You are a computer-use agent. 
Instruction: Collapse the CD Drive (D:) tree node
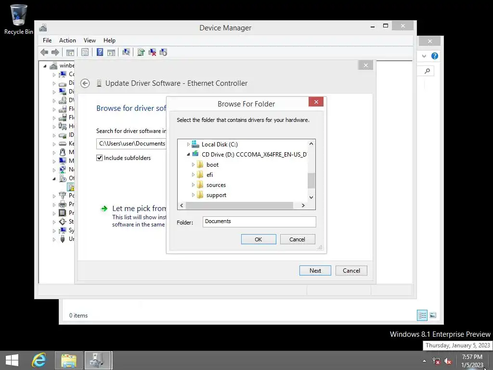[188, 154]
